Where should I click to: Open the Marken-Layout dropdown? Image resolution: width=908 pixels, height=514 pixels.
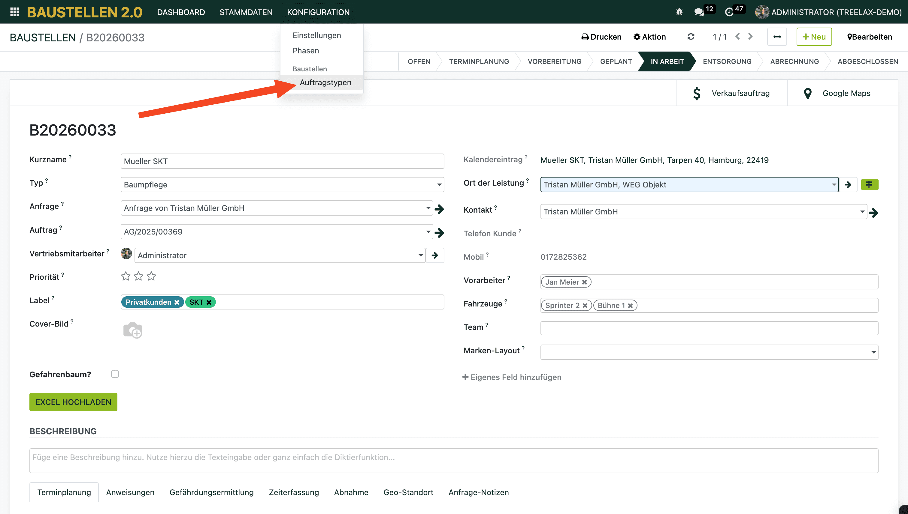coord(873,352)
